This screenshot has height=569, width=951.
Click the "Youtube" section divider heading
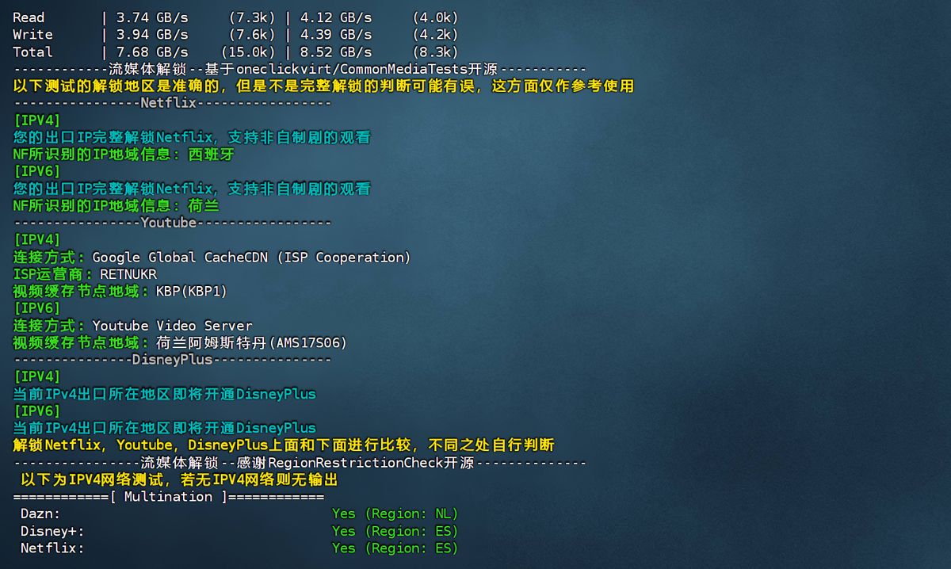[172, 223]
